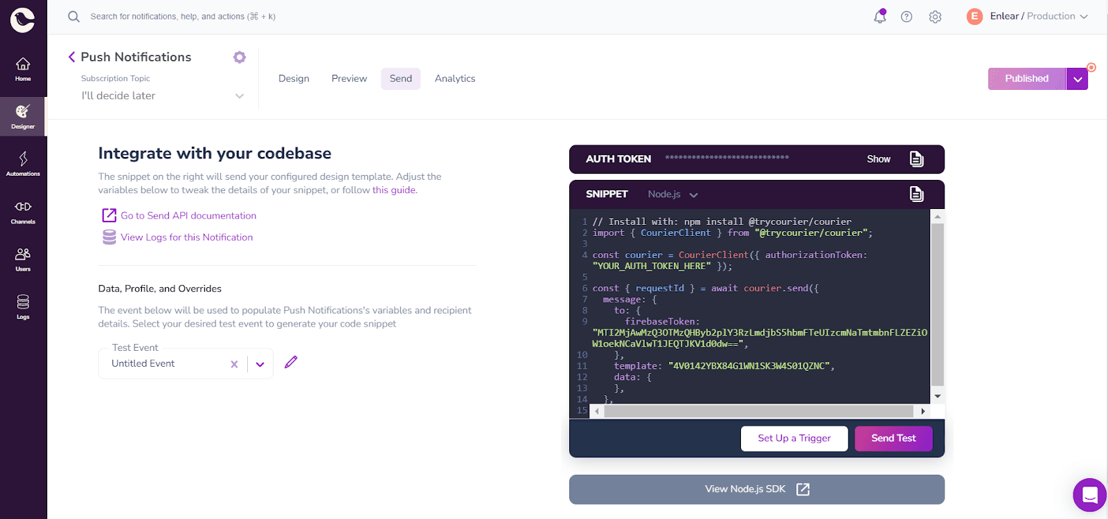Screen dimensions: 1108x519
Task: Open the notifications bell
Action: point(879,17)
